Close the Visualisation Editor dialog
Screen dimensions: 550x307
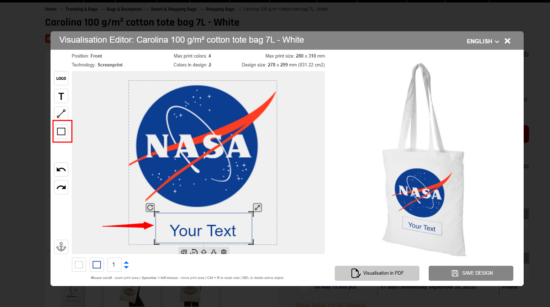click(508, 41)
